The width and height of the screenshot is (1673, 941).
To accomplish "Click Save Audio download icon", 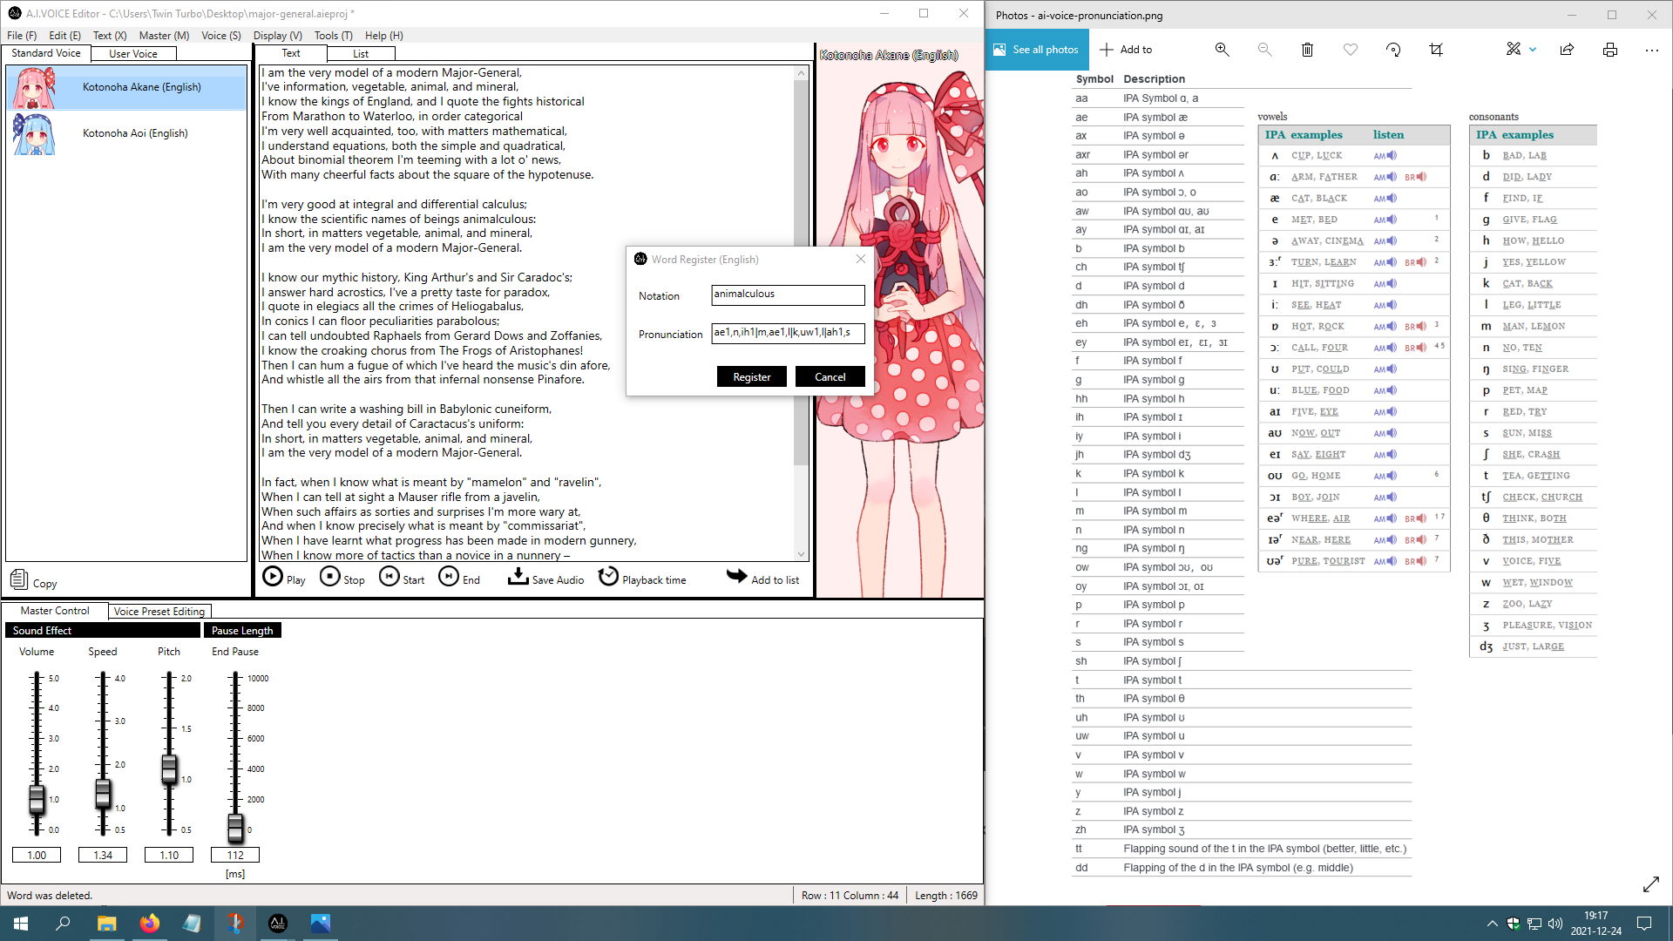I will 518,577.
